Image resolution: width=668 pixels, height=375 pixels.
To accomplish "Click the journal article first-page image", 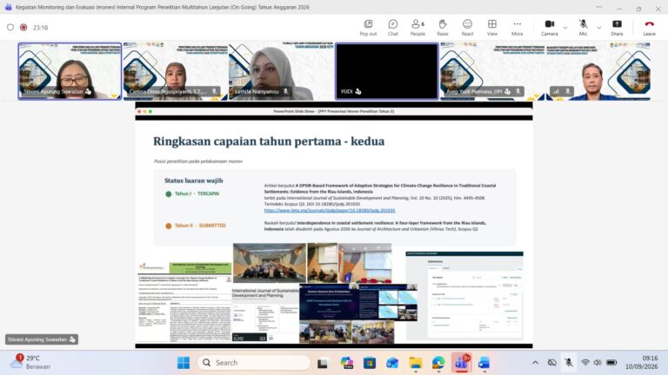I will coord(185,302).
